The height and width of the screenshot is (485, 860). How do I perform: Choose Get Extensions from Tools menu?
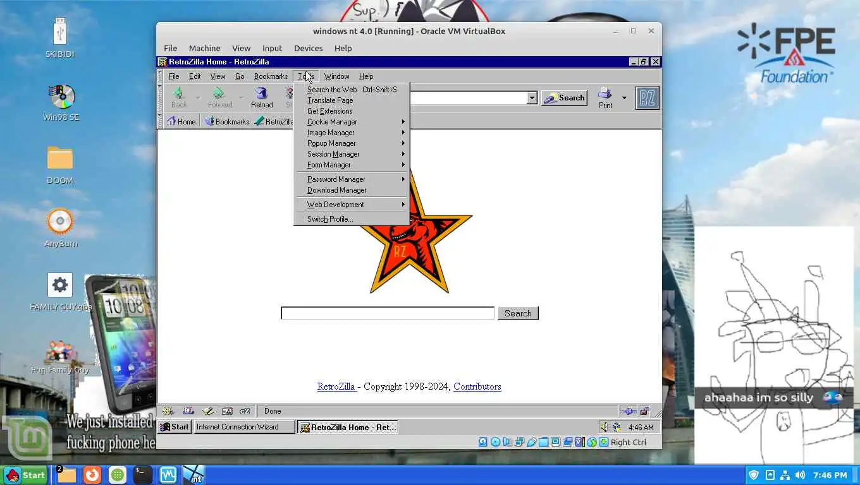click(x=352, y=111)
